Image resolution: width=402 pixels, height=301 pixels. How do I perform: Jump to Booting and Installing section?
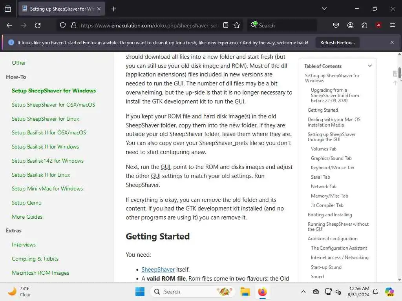(330, 215)
